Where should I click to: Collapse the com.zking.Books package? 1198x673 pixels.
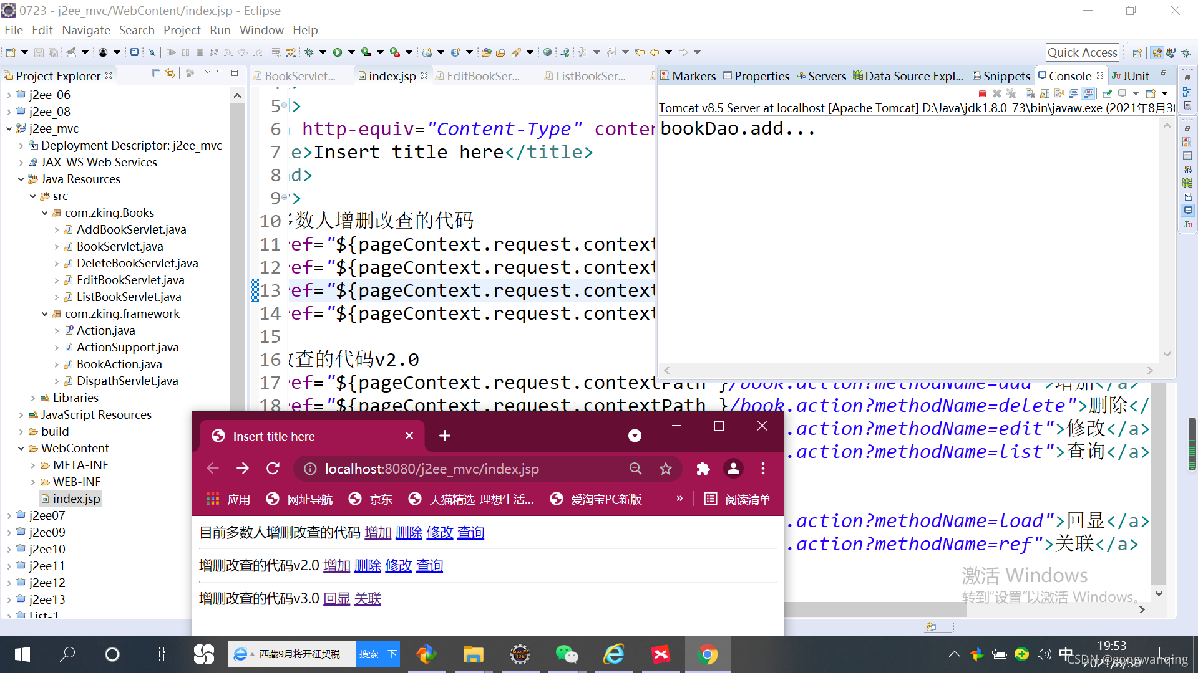coord(45,213)
